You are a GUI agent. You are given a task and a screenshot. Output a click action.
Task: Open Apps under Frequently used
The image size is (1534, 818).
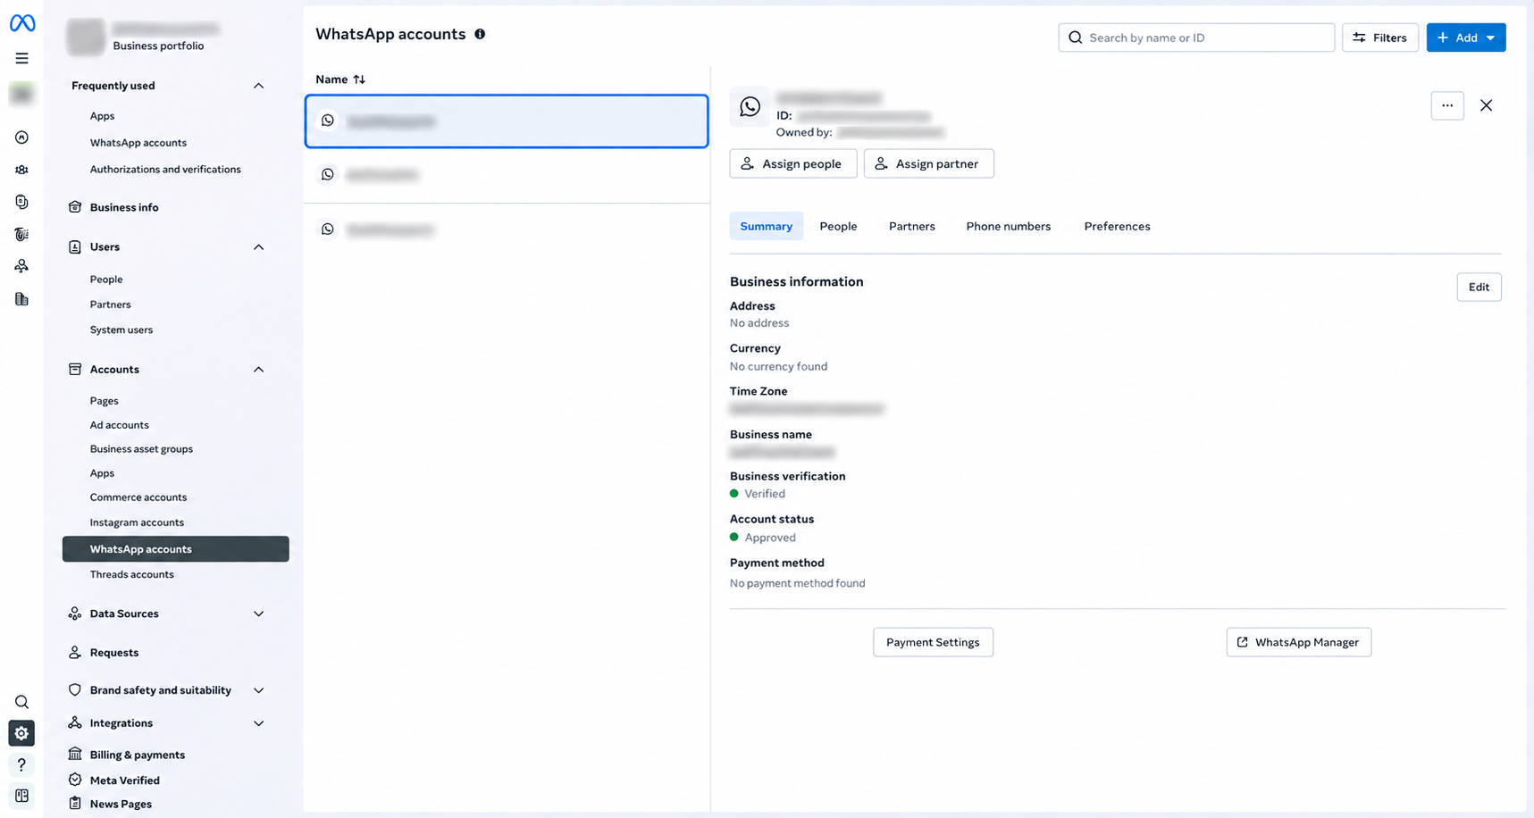coord(102,116)
